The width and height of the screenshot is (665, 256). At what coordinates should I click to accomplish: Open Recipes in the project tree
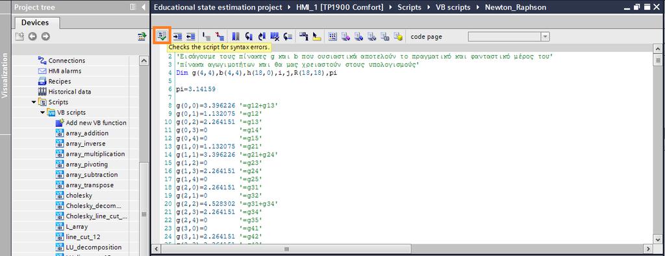coord(59,81)
